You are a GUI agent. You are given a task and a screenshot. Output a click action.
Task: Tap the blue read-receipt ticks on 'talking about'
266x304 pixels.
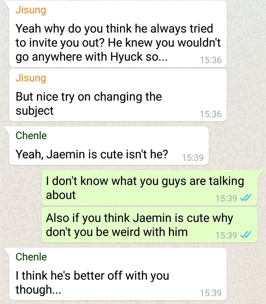(x=245, y=198)
